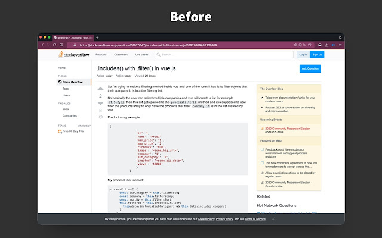Reload the page with the refresh icon

[x=54, y=45]
